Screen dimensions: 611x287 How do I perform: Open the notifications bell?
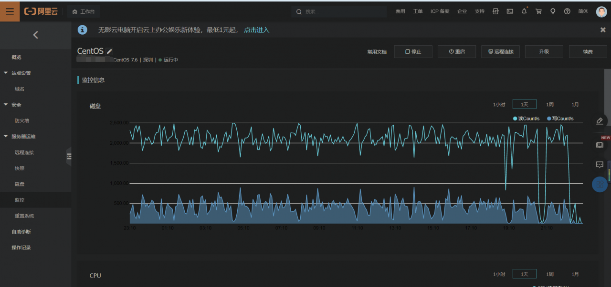click(524, 11)
